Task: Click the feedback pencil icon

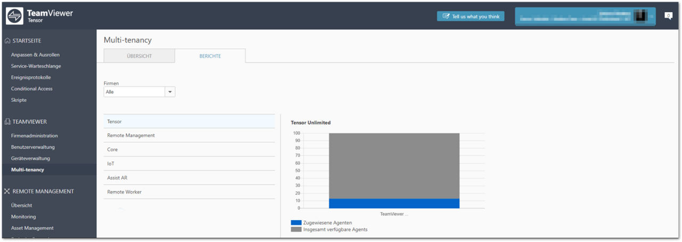Action: 446,16
